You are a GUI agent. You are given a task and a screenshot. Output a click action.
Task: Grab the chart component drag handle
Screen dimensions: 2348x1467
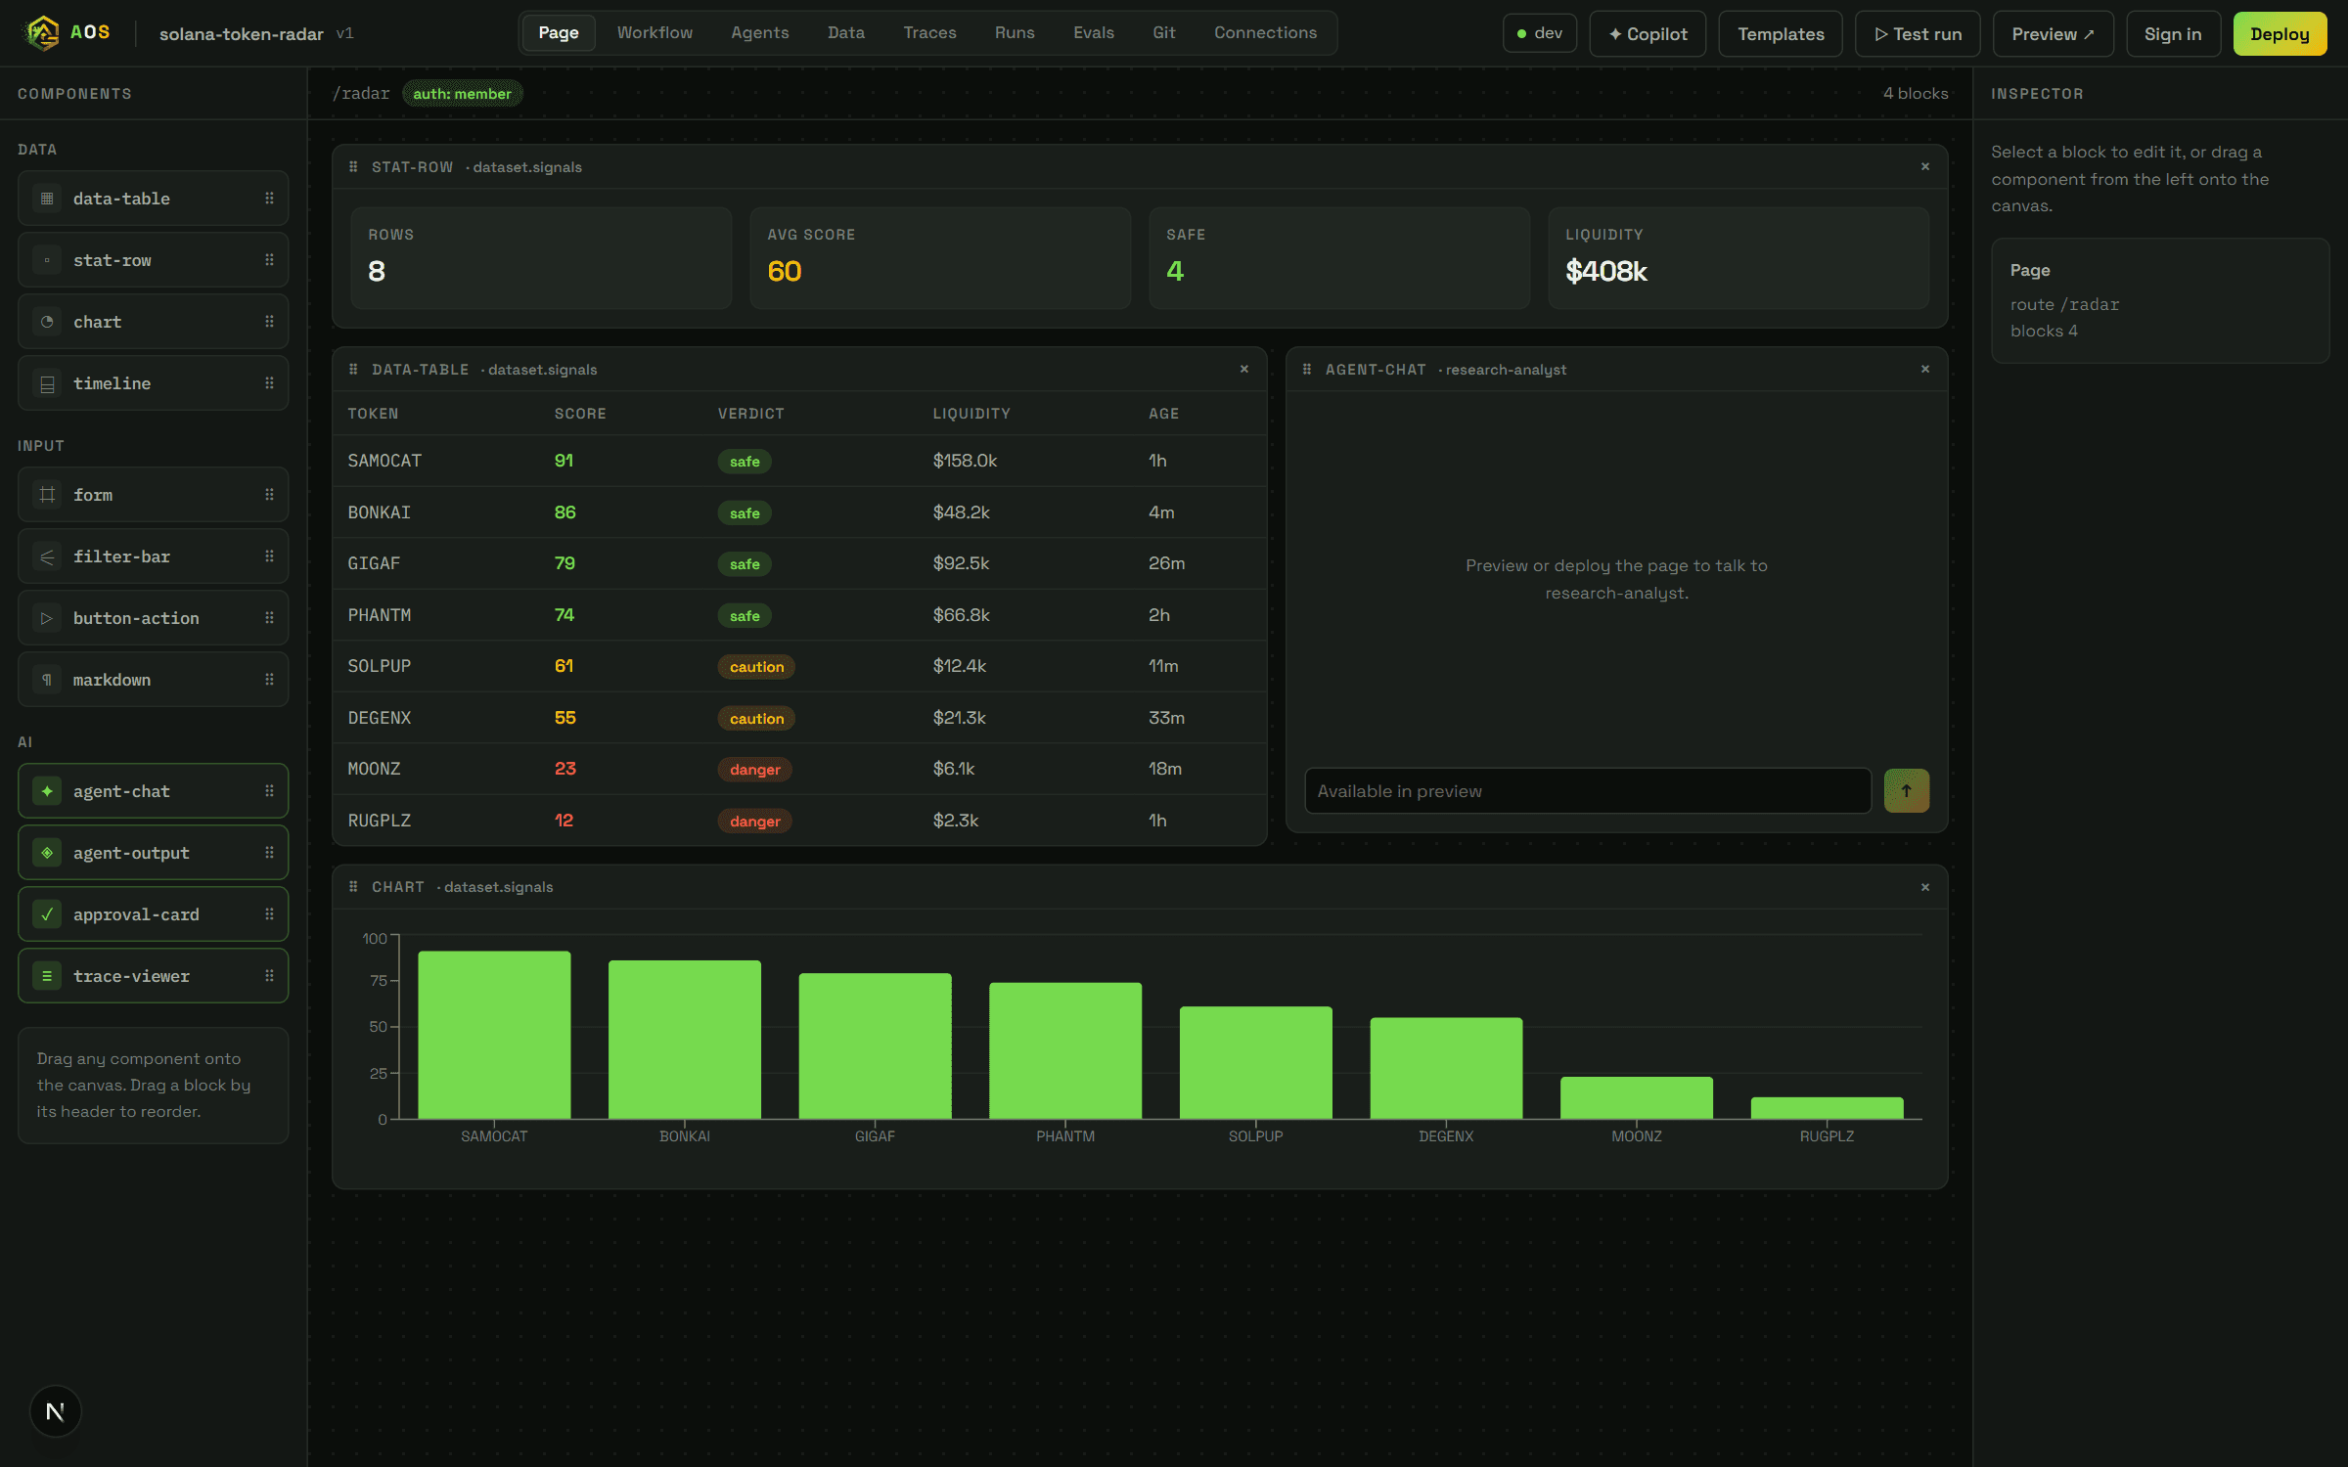269,322
